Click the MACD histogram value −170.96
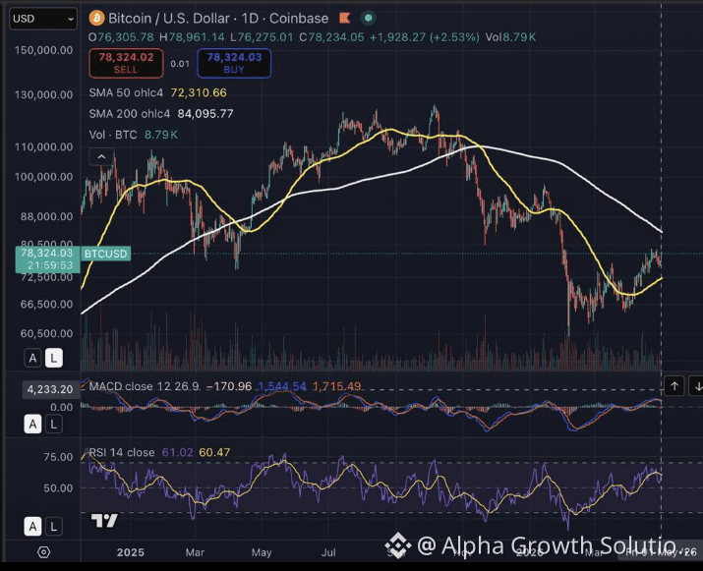Screen dimensions: 703x571 (x=229, y=386)
